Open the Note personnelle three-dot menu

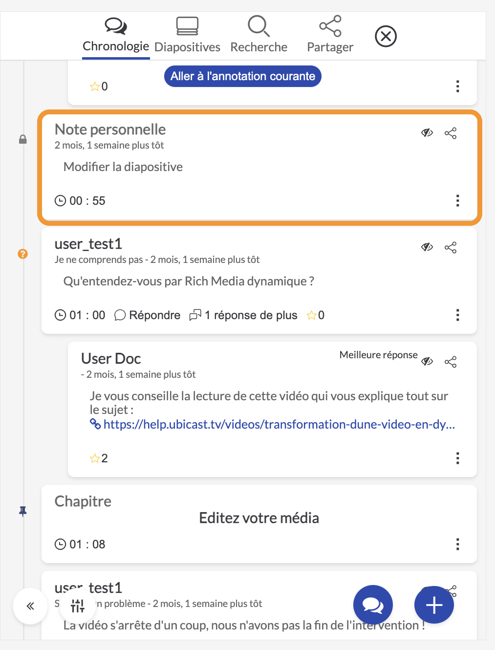(x=457, y=200)
